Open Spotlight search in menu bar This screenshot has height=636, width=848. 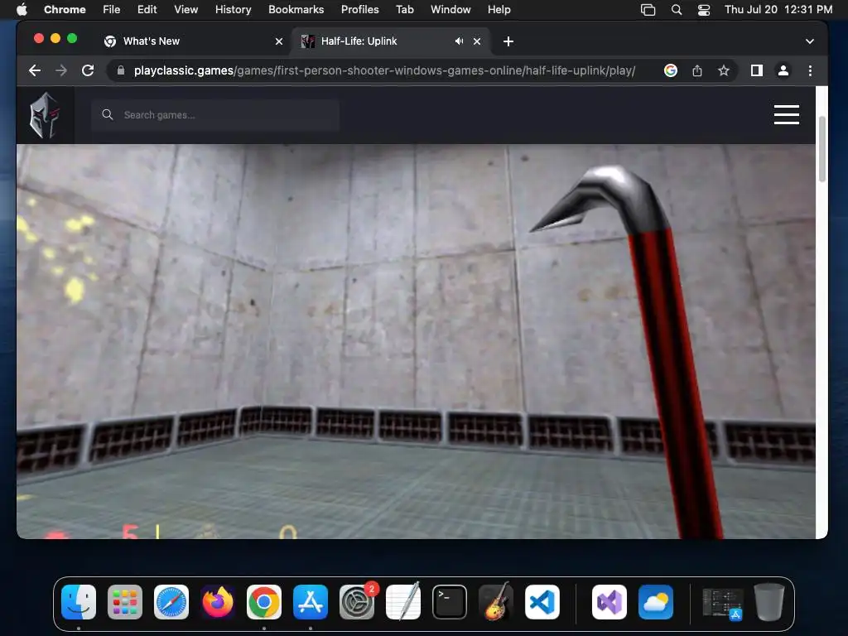pos(676,9)
